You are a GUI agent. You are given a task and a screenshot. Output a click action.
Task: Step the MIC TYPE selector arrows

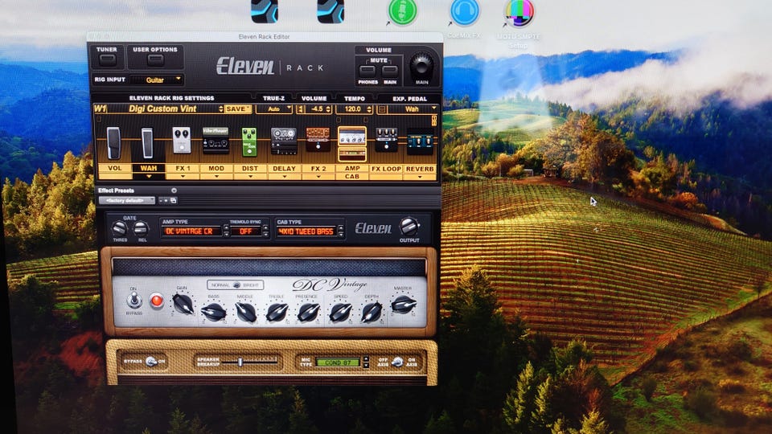pyautogui.click(x=365, y=362)
